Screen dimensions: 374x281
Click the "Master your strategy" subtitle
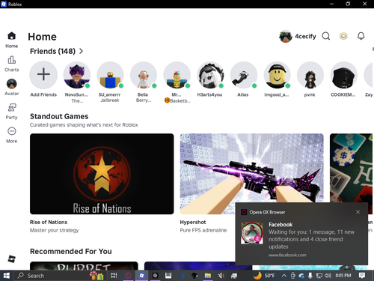[54, 230]
